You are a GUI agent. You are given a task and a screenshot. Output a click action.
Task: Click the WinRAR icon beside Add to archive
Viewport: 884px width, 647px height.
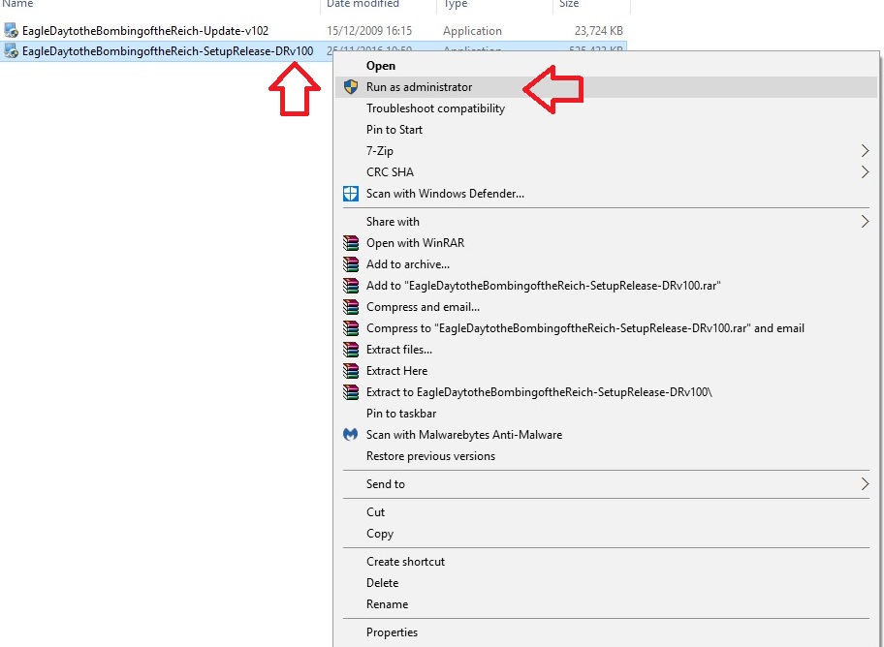coord(351,264)
